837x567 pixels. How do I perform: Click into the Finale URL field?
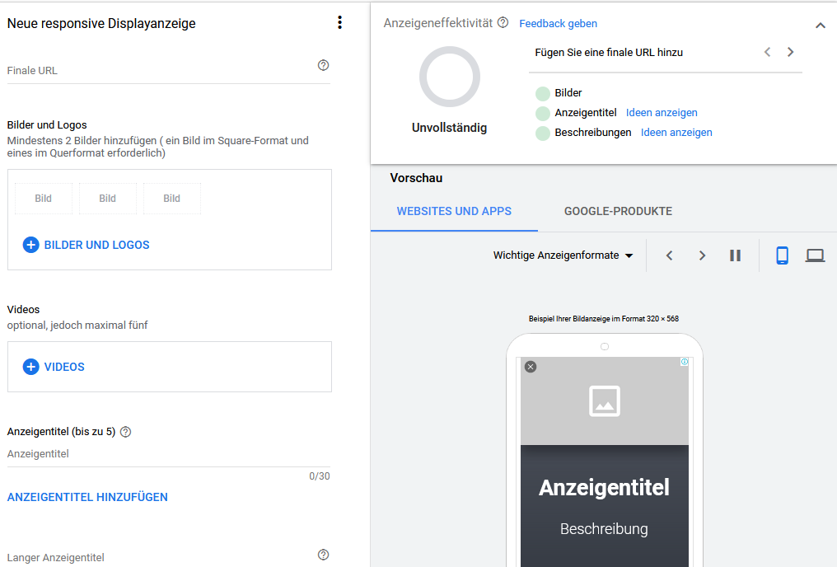point(157,70)
